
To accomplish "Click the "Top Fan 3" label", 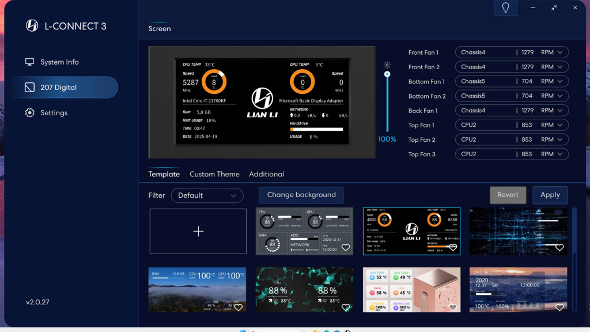I will coord(422,154).
